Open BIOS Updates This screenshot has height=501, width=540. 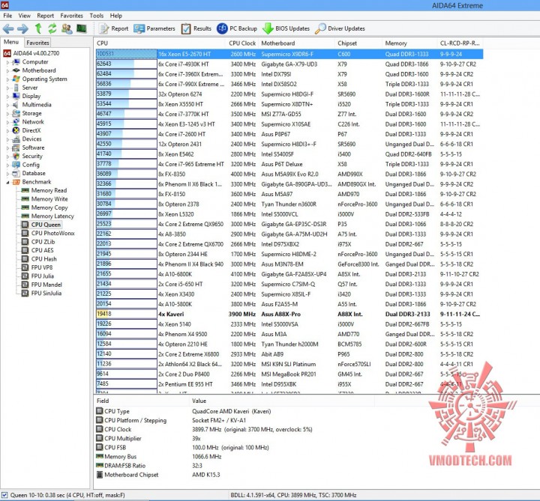coord(286,28)
